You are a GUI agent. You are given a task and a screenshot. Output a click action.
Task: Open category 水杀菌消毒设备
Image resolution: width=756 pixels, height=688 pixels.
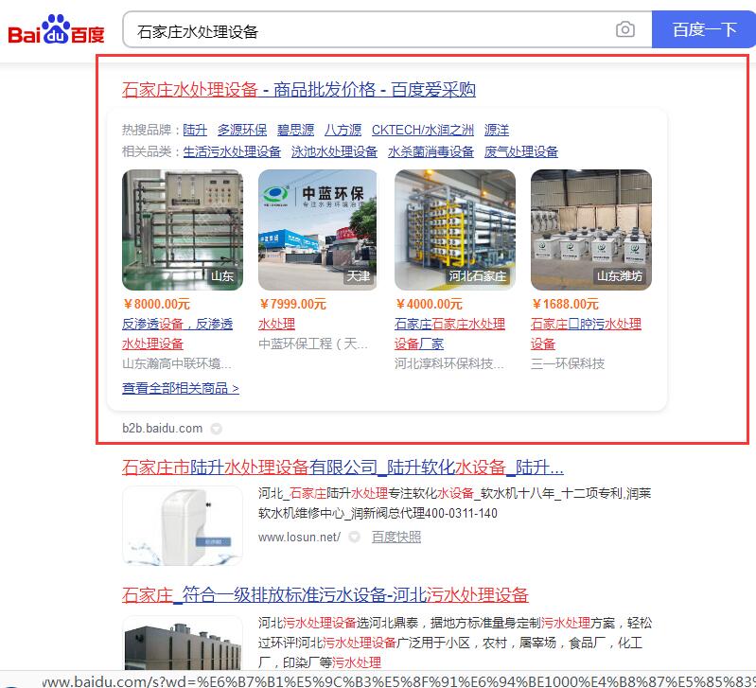pos(431,151)
